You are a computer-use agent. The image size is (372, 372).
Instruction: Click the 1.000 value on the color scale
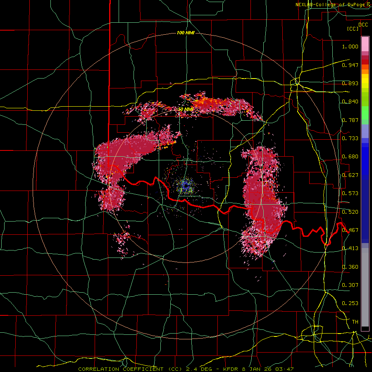[350, 46]
